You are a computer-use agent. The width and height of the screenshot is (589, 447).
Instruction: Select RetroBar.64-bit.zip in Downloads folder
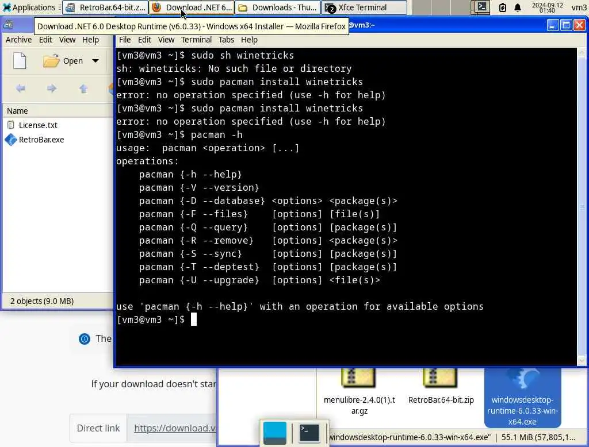pyautogui.click(x=441, y=387)
